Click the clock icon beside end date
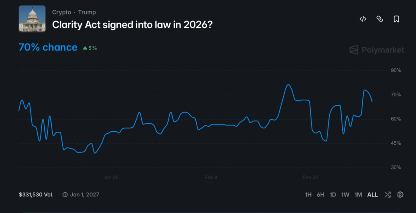The height and width of the screenshot is (213, 416). (65, 195)
